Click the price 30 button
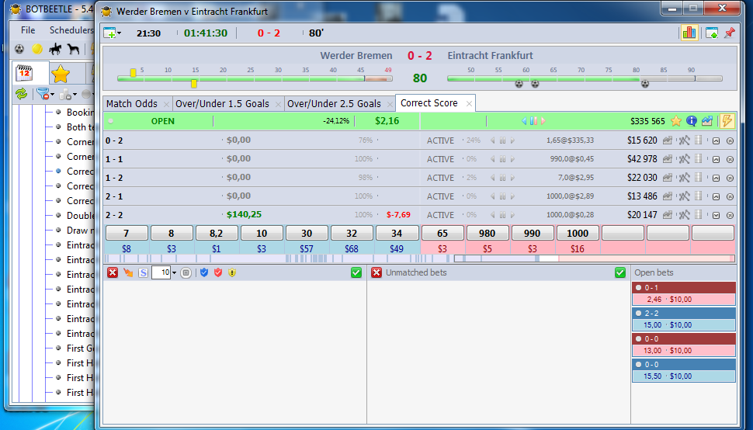753x430 pixels. (307, 233)
